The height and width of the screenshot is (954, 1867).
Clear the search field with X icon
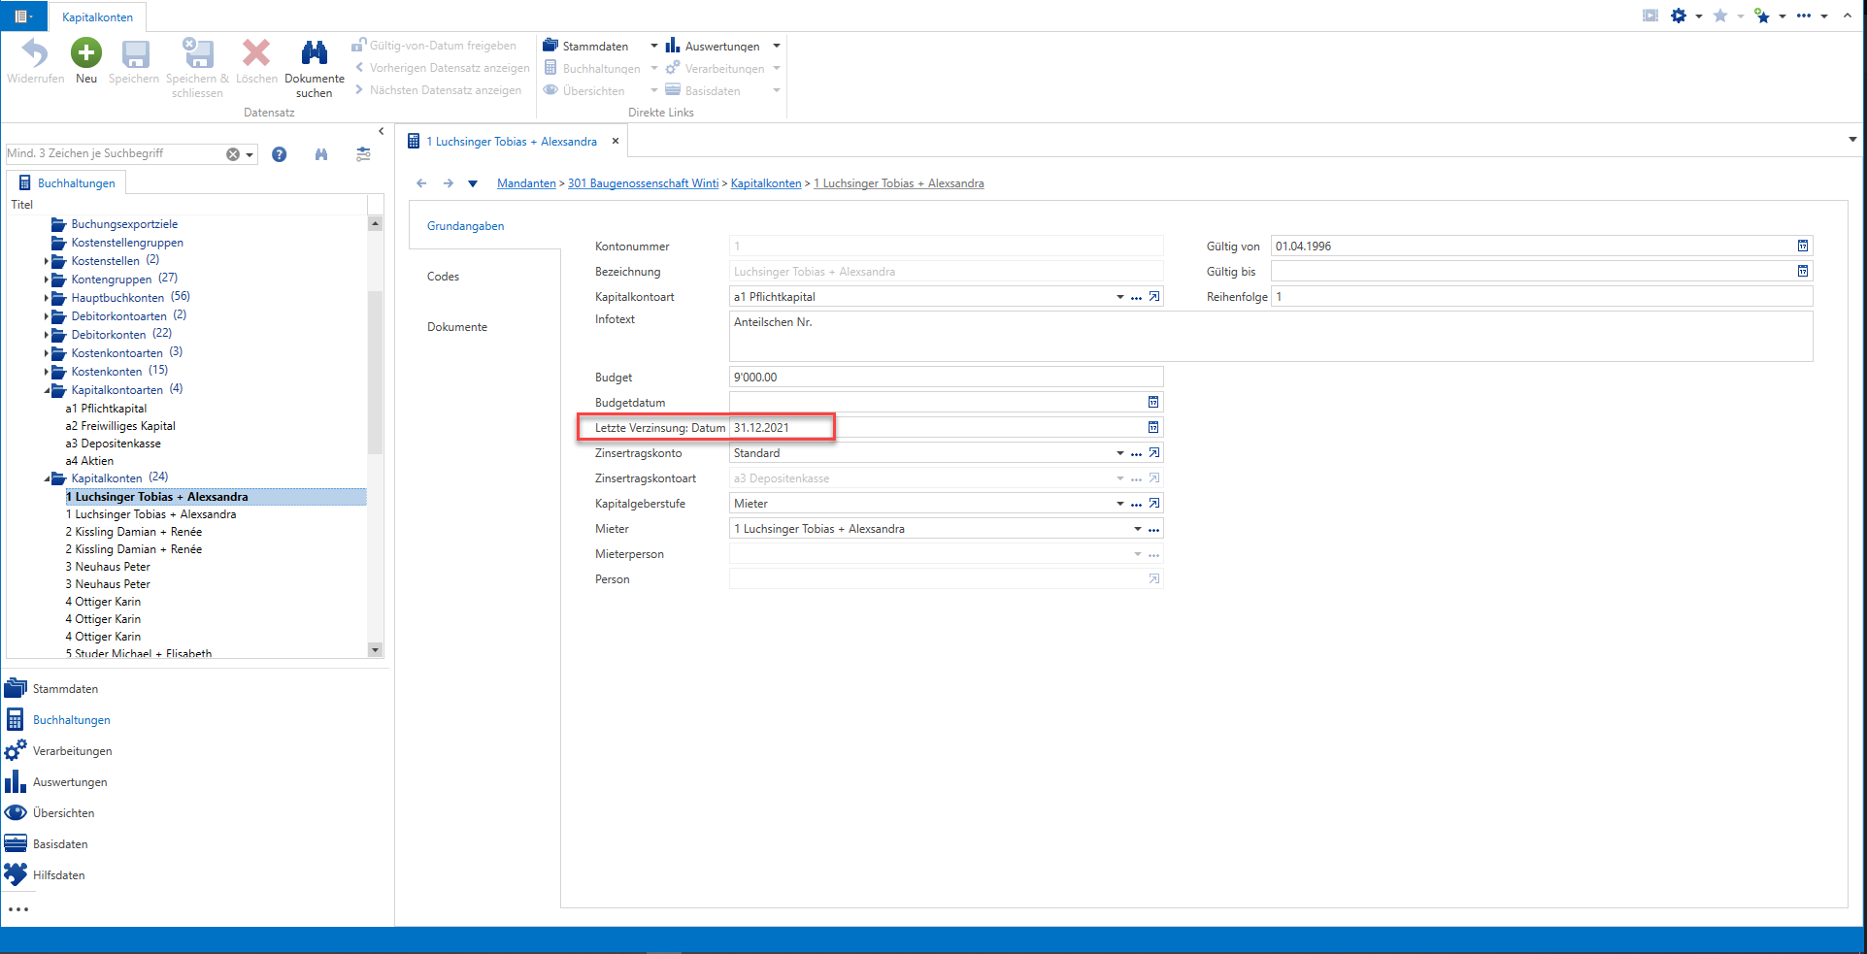pos(233,154)
